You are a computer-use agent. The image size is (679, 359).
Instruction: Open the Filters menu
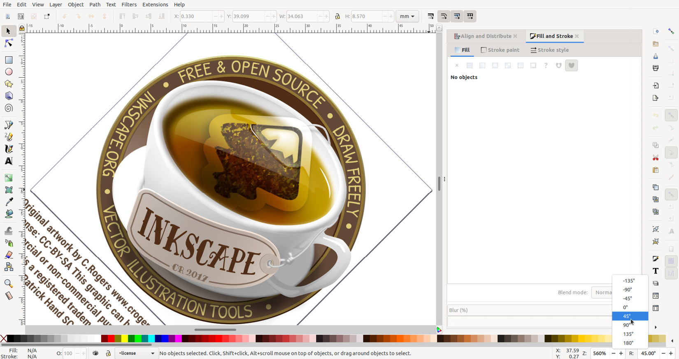[x=129, y=5]
